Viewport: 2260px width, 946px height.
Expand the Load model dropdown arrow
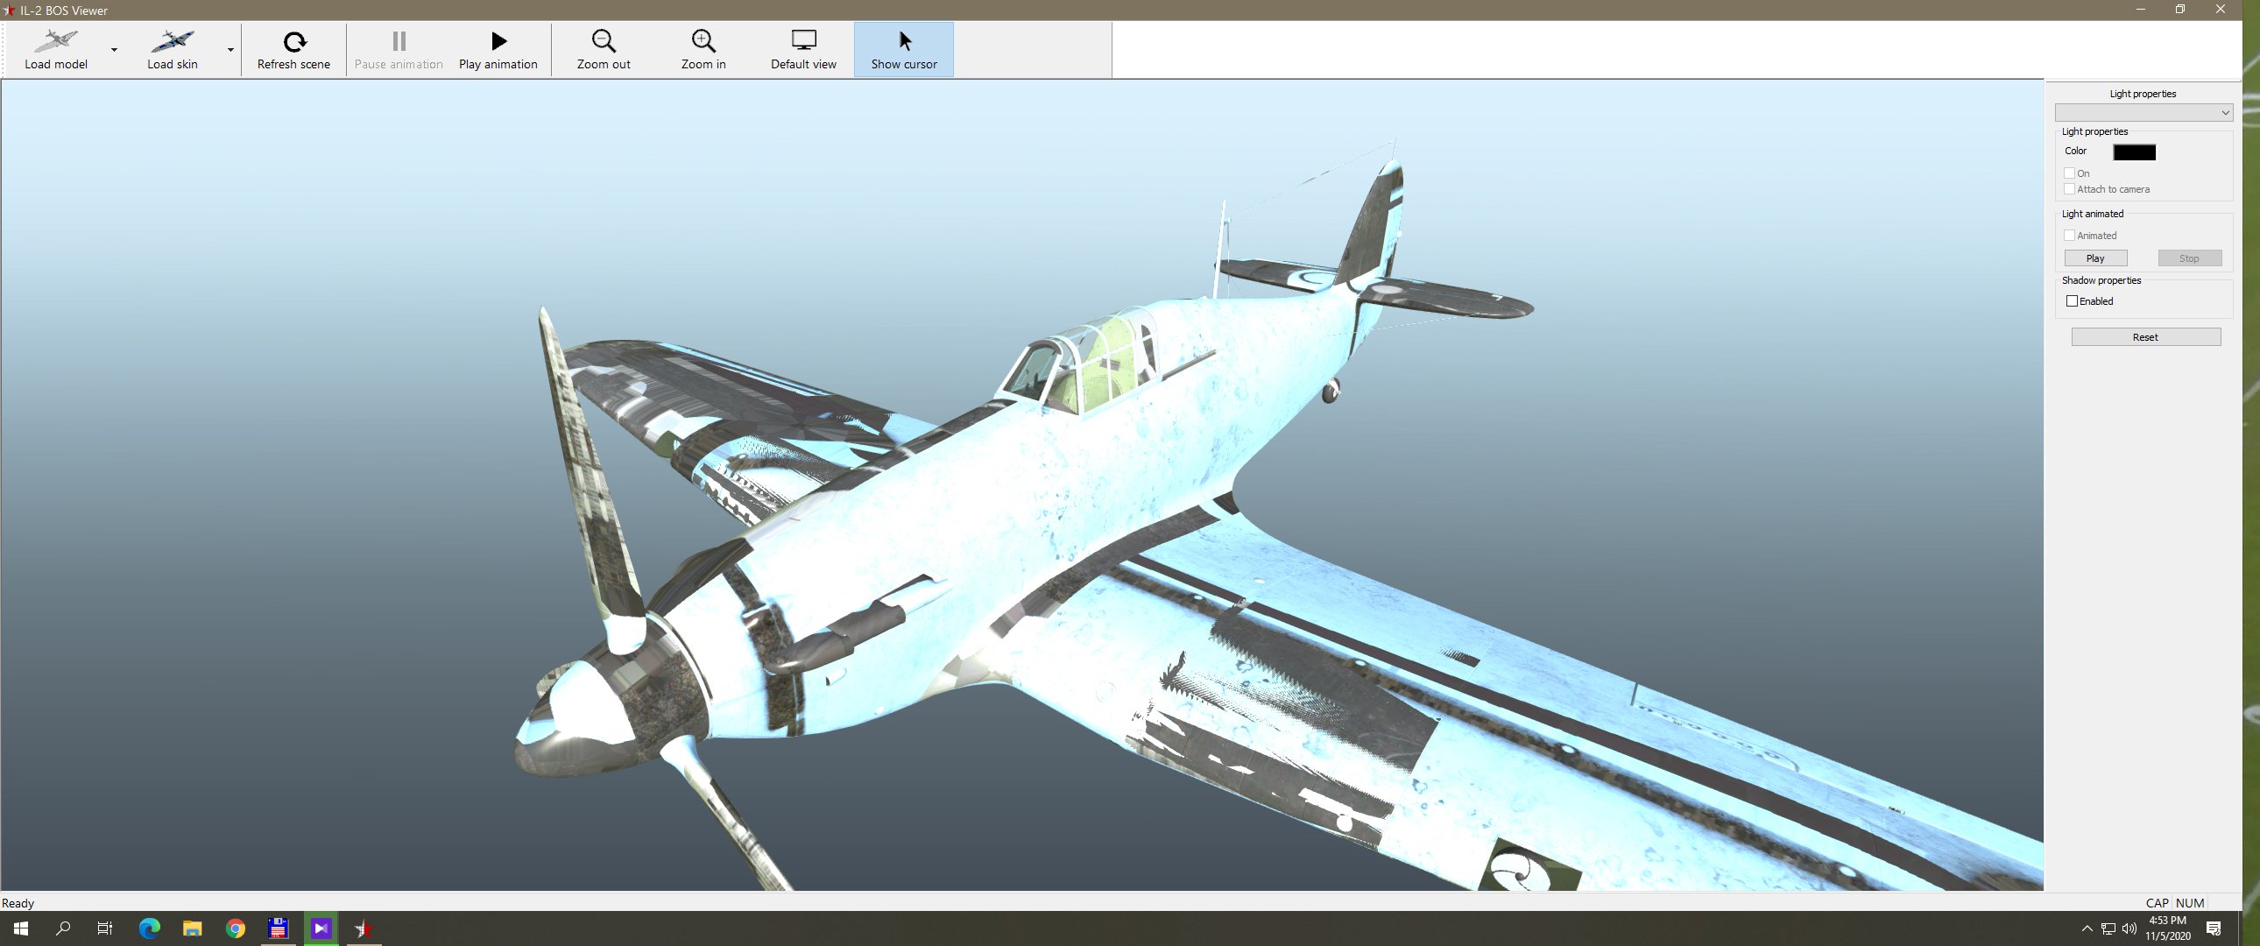(x=114, y=50)
